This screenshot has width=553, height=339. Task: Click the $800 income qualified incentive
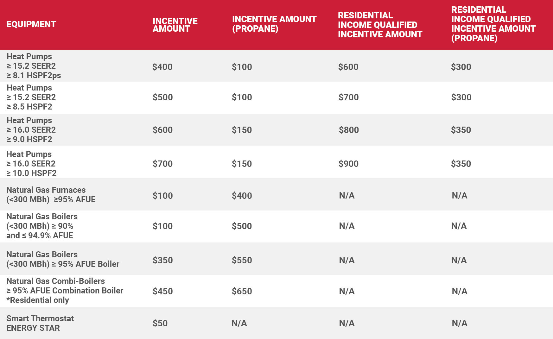click(349, 130)
